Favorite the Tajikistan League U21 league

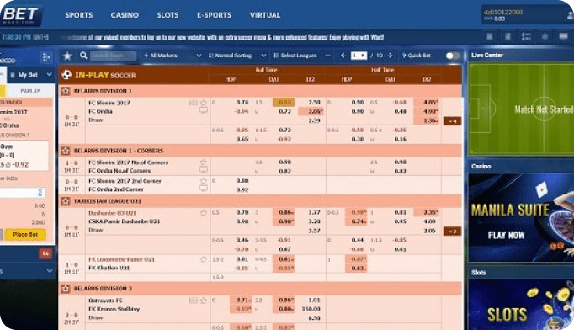(65, 201)
